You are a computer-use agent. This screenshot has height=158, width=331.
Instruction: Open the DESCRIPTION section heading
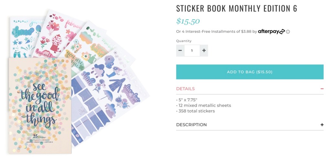[191, 125]
